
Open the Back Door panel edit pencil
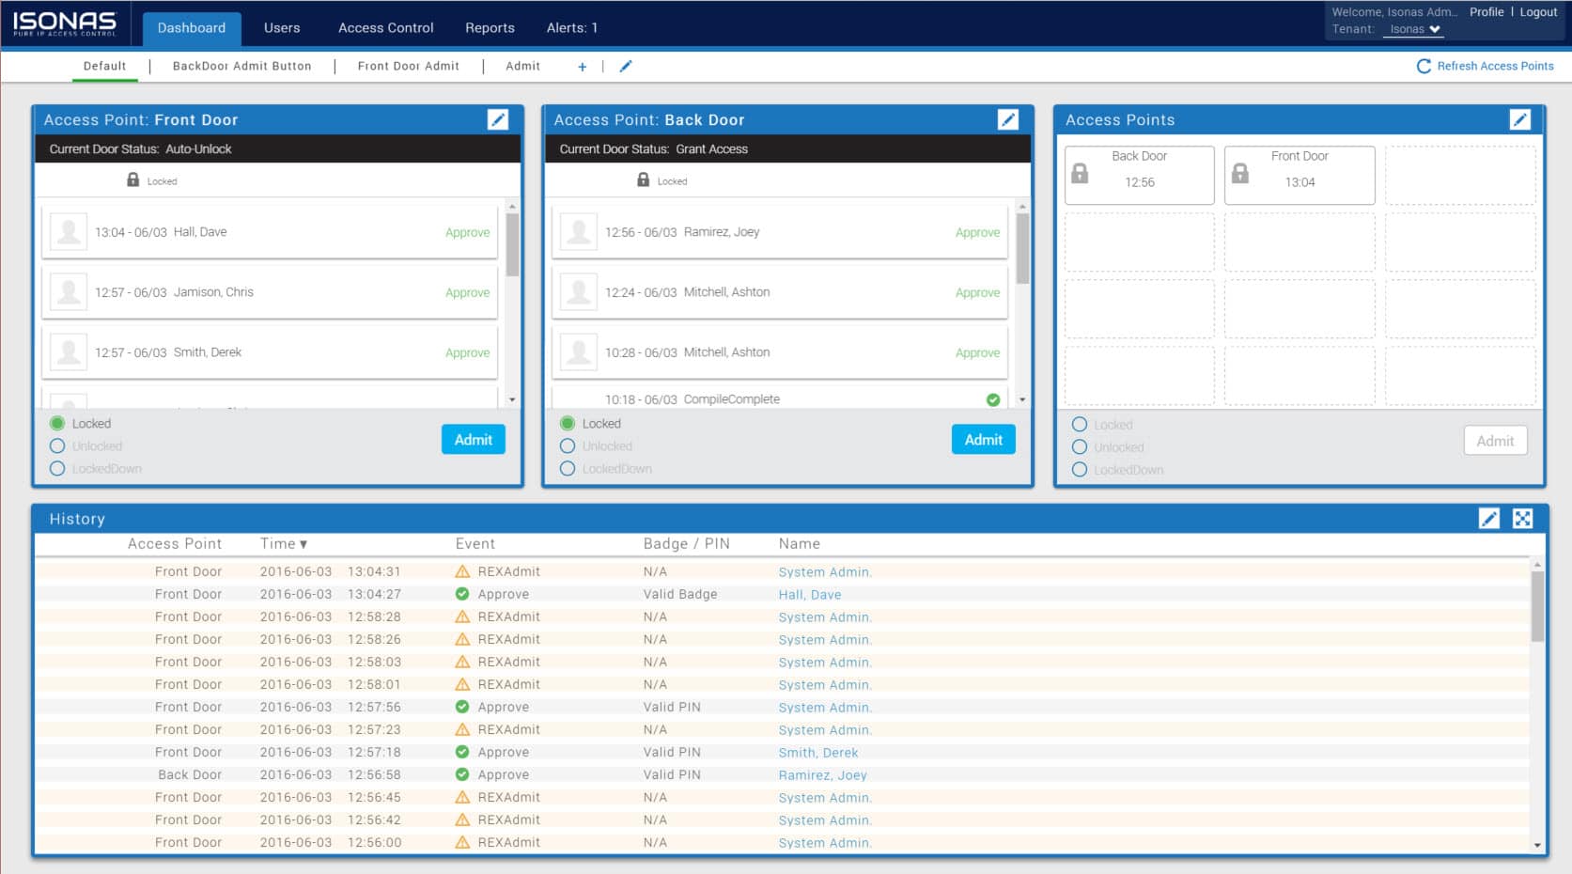coord(1007,119)
